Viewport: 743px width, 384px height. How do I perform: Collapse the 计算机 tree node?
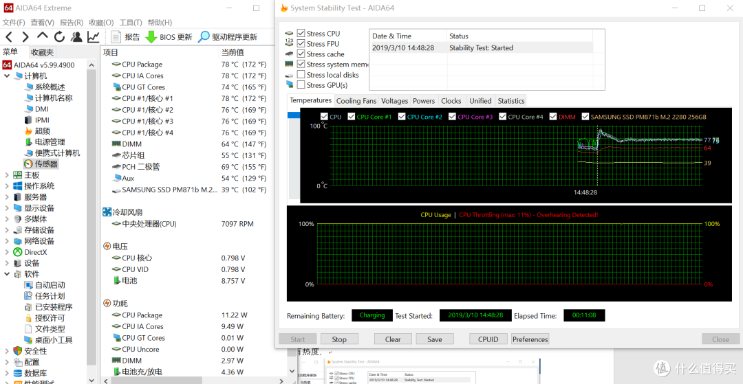(7, 76)
